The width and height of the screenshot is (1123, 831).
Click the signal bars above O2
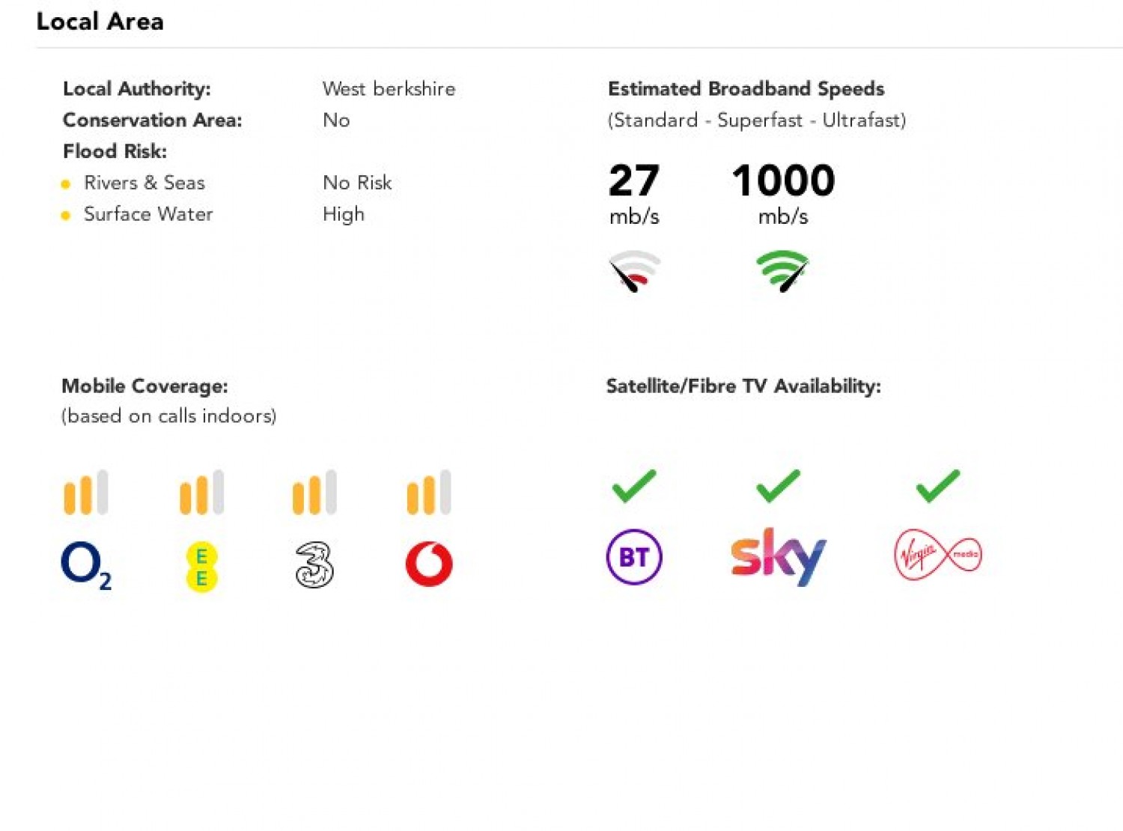(86, 492)
